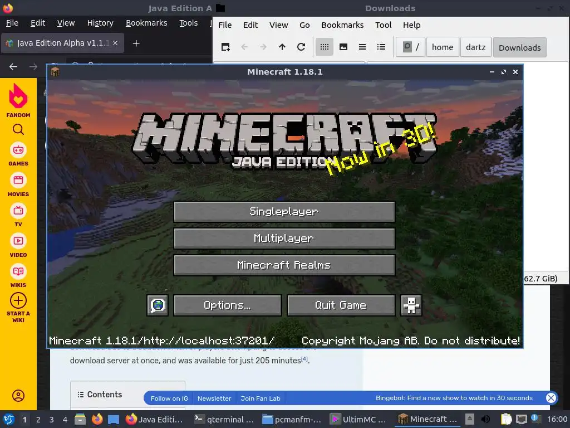This screenshot has height=428, width=570.
Task: Click the home path button
Action: (x=443, y=47)
